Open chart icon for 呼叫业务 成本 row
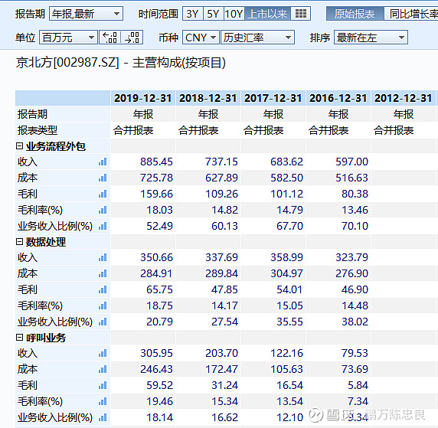This screenshot has width=438, height=428. pyautogui.click(x=103, y=369)
